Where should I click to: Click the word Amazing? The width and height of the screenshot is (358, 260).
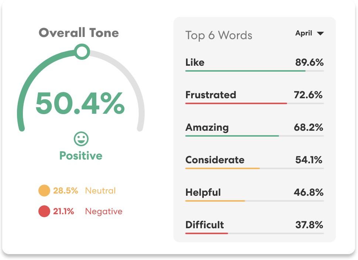207,127
